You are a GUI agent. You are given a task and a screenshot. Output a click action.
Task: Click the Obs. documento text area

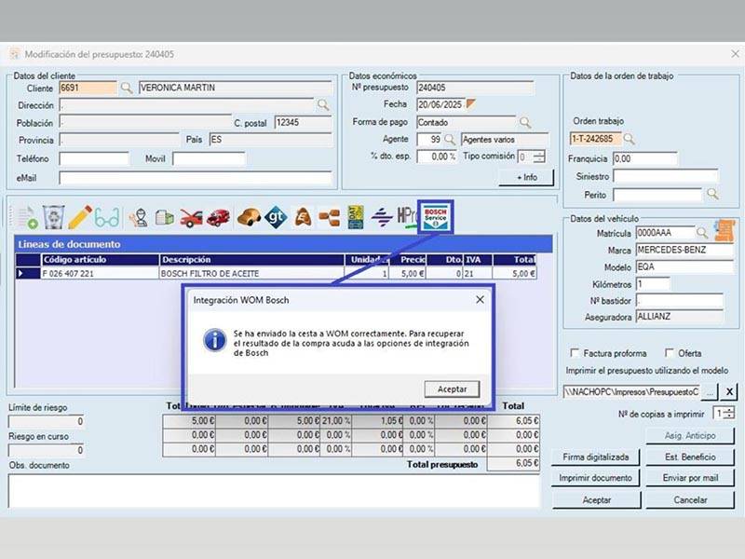pyautogui.click(x=274, y=491)
